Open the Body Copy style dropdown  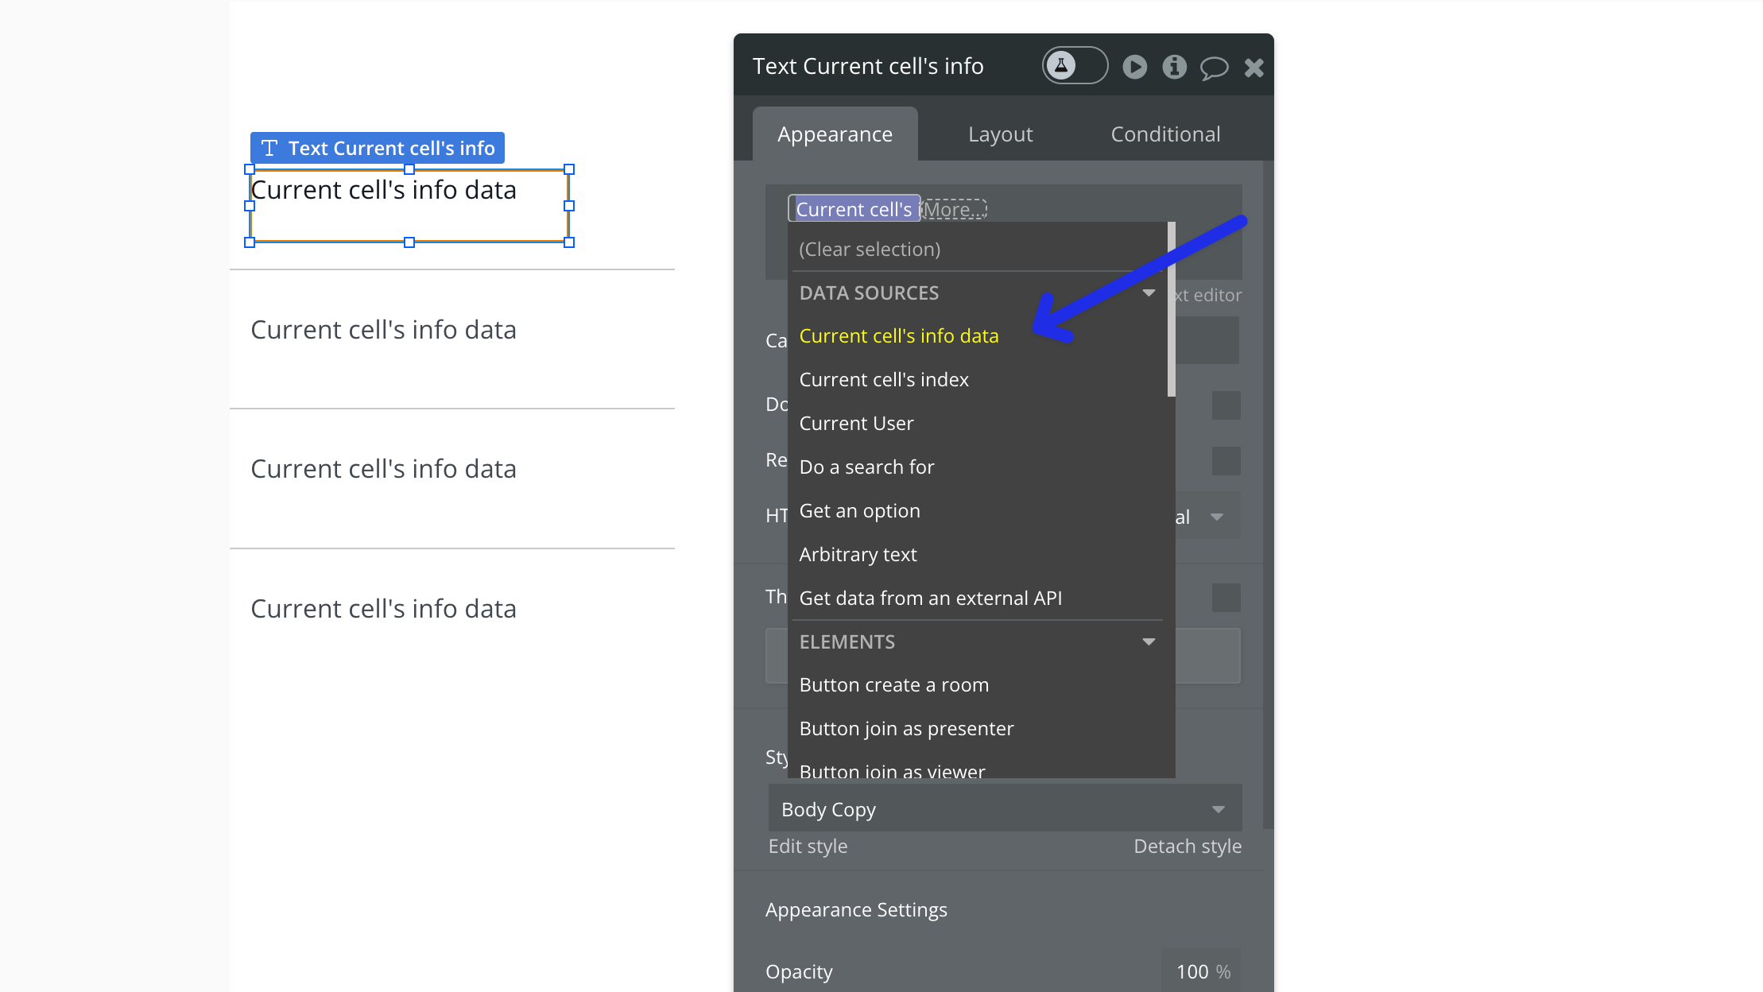point(1004,809)
